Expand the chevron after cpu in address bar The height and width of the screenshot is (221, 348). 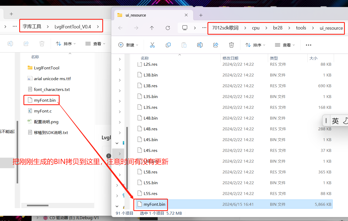(266, 28)
